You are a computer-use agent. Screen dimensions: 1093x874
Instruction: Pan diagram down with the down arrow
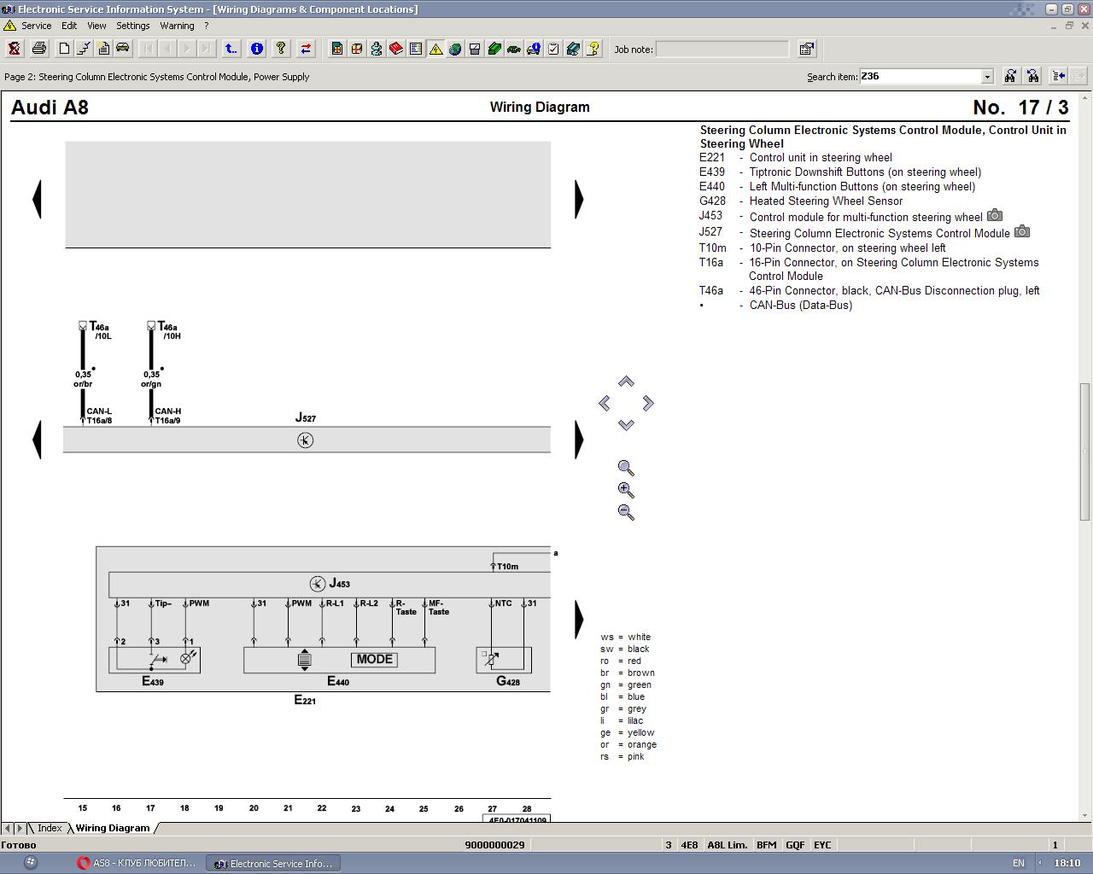pos(626,424)
